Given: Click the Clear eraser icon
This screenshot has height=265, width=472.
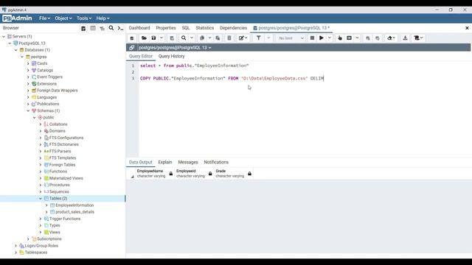Looking at the screenshot, I should (390, 38).
